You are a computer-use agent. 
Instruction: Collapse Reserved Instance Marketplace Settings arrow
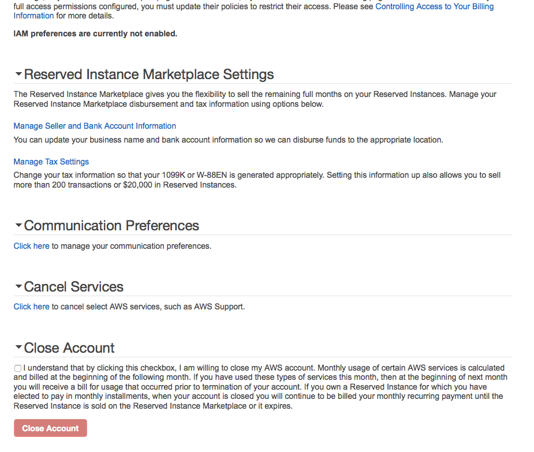click(x=18, y=74)
